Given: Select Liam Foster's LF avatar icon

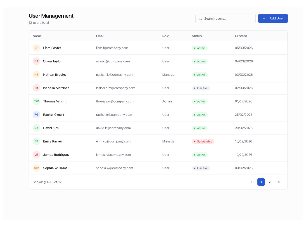Looking at the screenshot, I should pos(36,48).
